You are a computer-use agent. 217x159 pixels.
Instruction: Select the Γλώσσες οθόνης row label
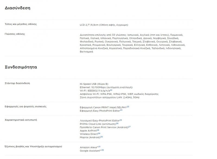(15, 34)
